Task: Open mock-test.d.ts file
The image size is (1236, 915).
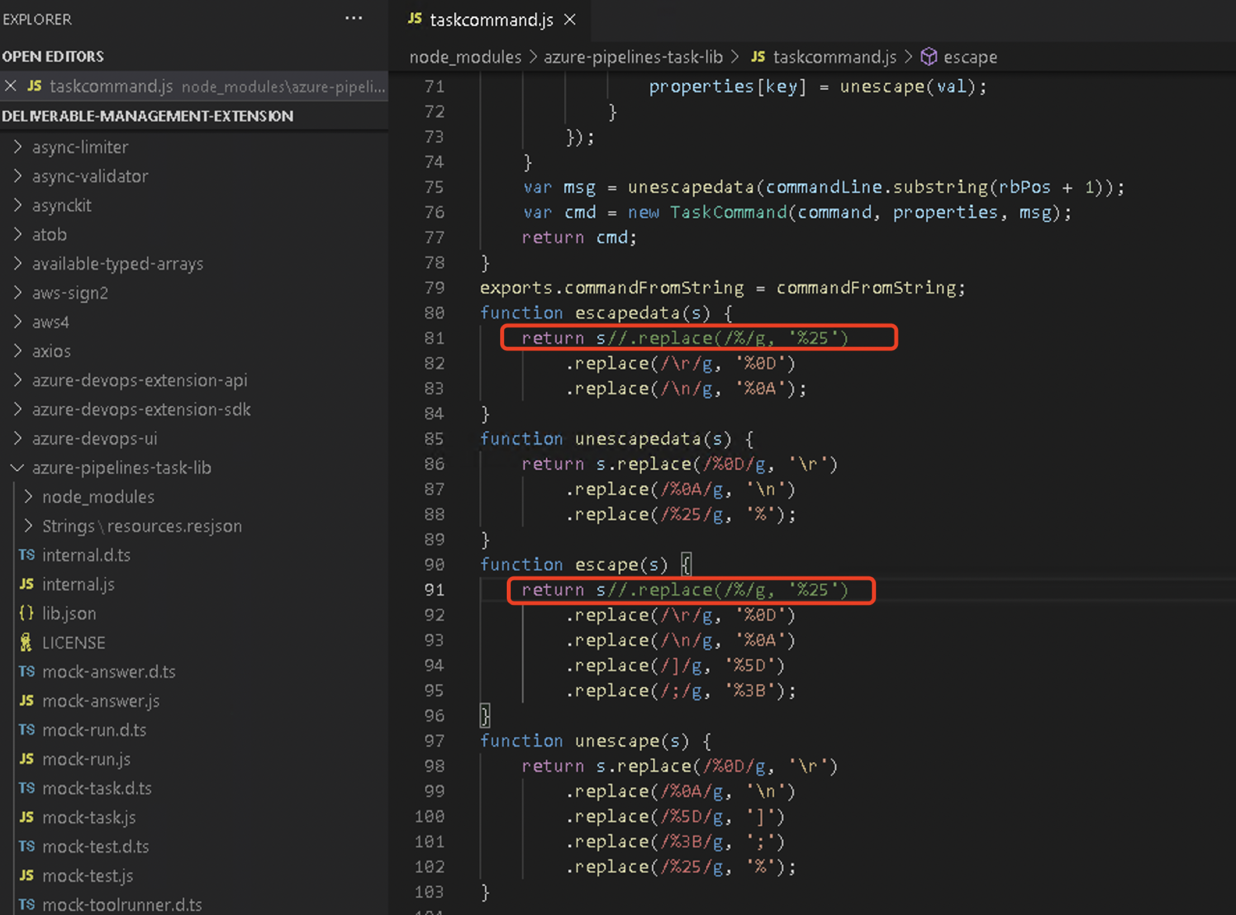Action: (x=96, y=847)
